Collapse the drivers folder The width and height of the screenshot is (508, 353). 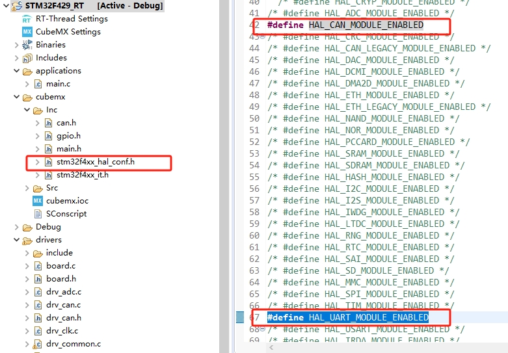(x=16, y=240)
